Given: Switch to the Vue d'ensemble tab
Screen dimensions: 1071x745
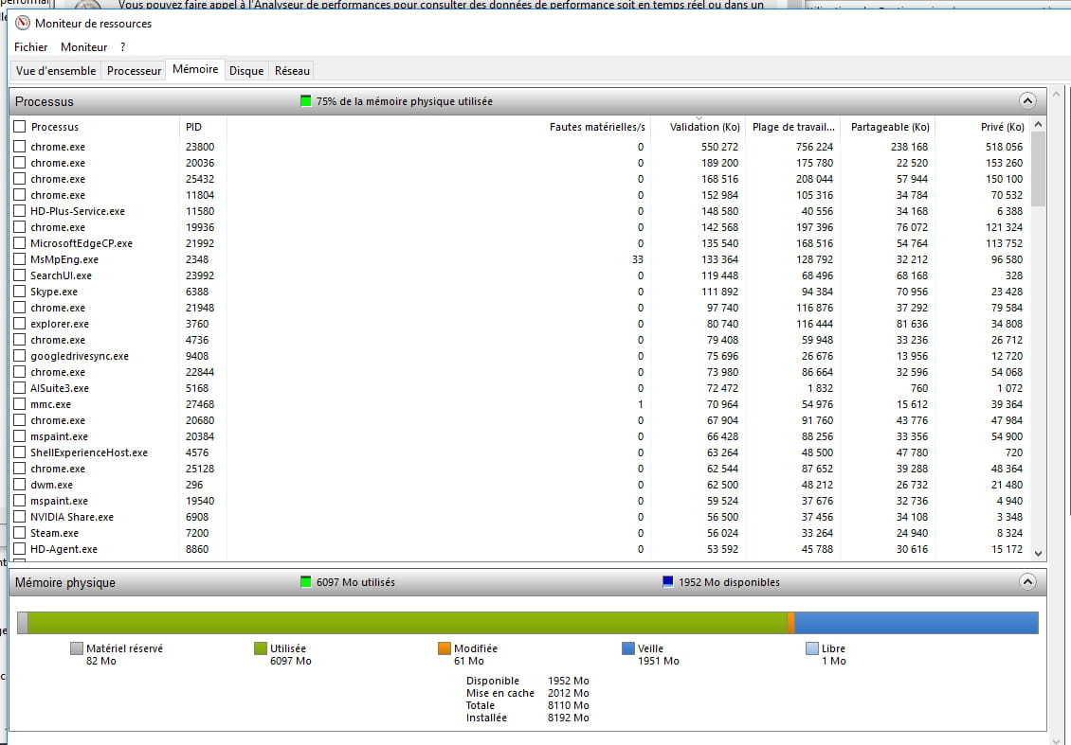Looking at the screenshot, I should coord(56,71).
